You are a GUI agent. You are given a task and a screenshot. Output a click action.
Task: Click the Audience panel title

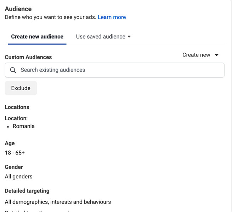18,9
